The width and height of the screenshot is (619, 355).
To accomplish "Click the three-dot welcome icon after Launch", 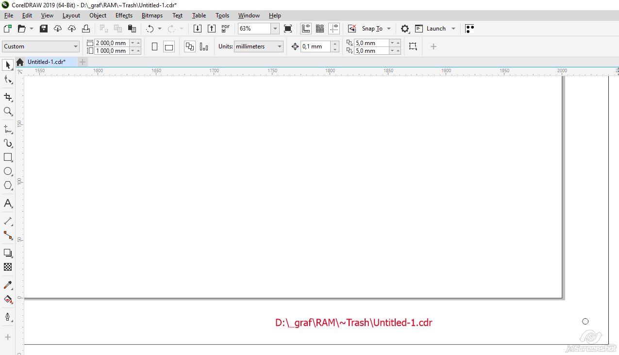I will click(469, 29).
